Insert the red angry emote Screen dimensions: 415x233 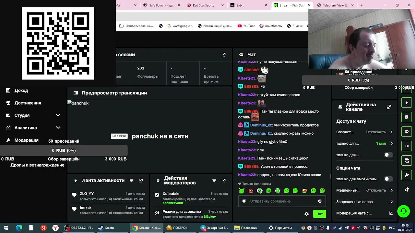[x=251, y=191]
